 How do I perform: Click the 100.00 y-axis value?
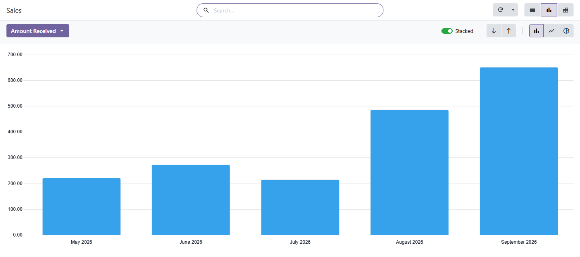point(15,209)
